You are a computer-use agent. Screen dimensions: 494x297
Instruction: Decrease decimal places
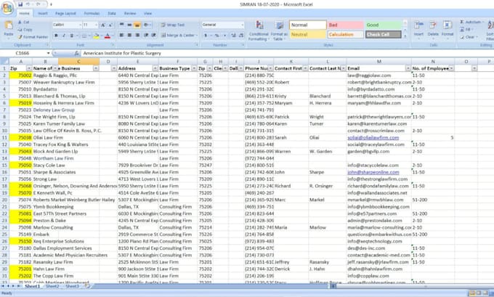pyautogui.click(x=241, y=36)
